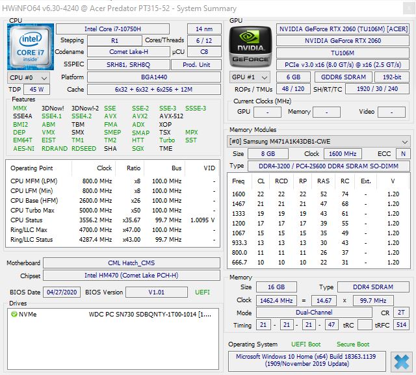416x375 pixels.
Task: Select the Intel HM470 chipset field
Action: click(x=132, y=275)
